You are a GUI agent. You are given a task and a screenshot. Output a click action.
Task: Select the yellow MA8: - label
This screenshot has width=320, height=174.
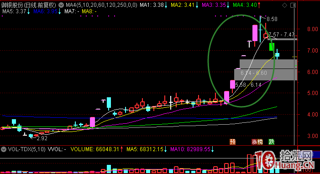click(x=89, y=11)
